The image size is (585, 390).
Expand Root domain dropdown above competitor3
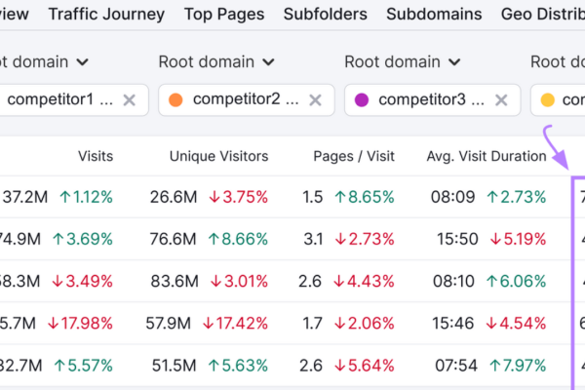coord(402,62)
